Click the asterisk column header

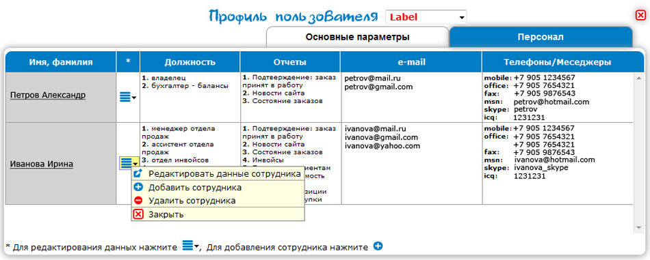[x=128, y=62]
